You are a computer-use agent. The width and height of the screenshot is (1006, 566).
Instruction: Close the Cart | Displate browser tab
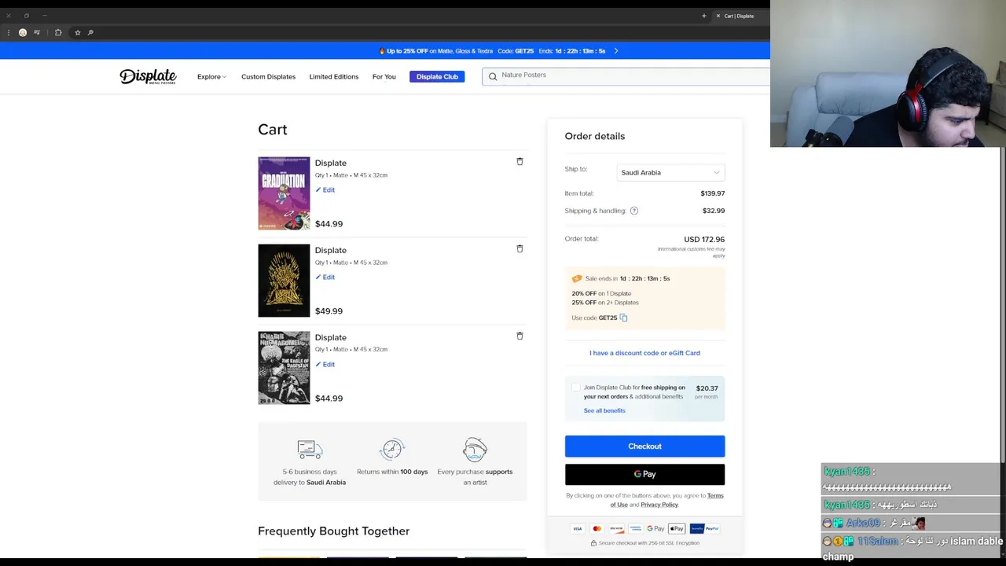click(718, 16)
